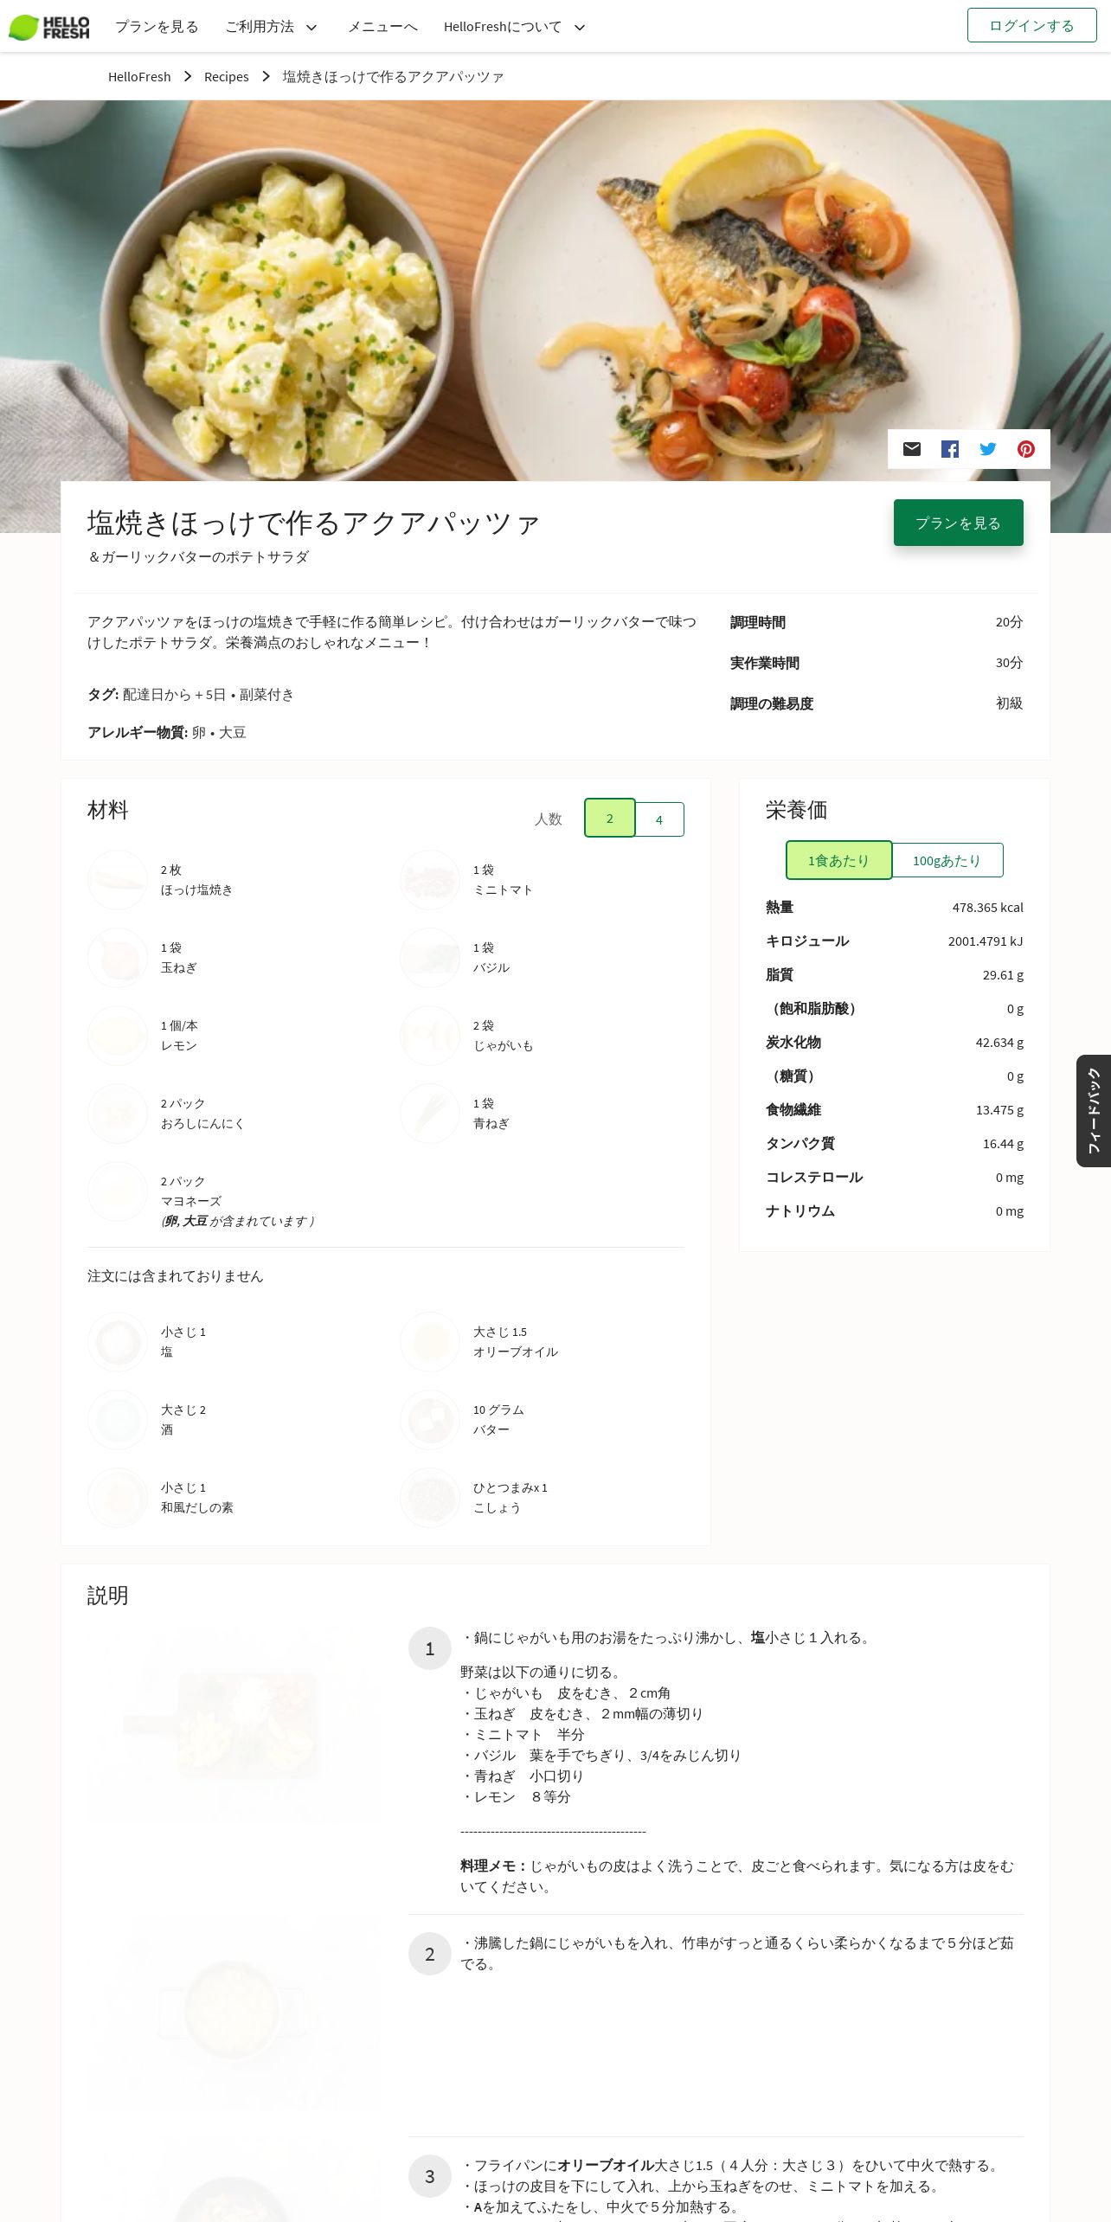Viewport: 1111px width, 2222px height.
Task: Click the レモン ingredient image
Action: point(118,1036)
